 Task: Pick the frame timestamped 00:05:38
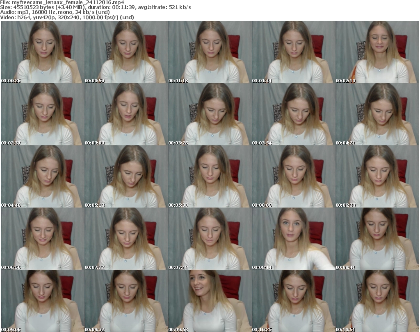(210, 177)
